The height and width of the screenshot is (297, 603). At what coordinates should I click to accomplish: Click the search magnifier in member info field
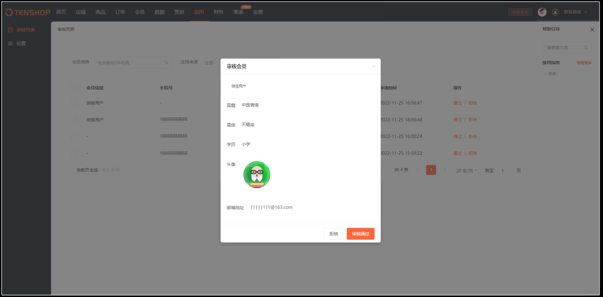coord(166,63)
